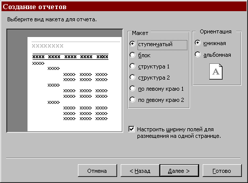This screenshot has height=183, width=248.
Task: Choose по левому краю 2 layout
Action: [x=132, y=99]
